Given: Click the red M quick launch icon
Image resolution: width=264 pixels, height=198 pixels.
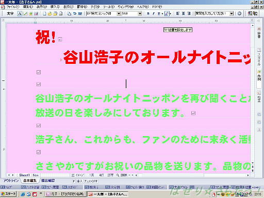Looking at the screenshot, I should [35, 194].
